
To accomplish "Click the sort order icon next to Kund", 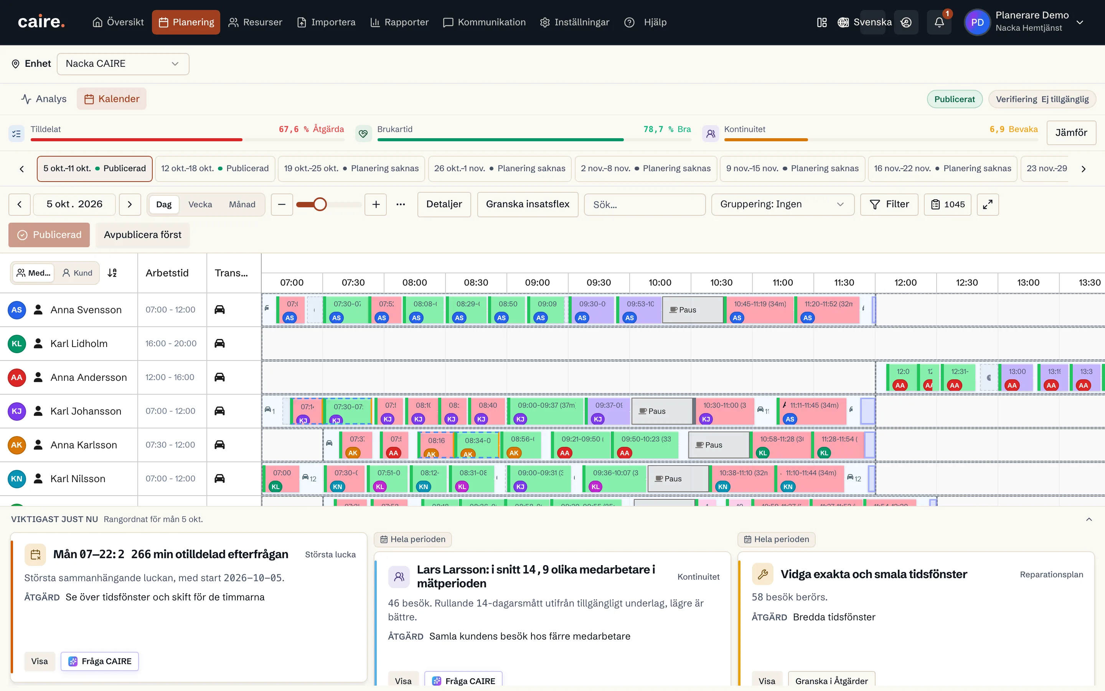I will point(112,273).
